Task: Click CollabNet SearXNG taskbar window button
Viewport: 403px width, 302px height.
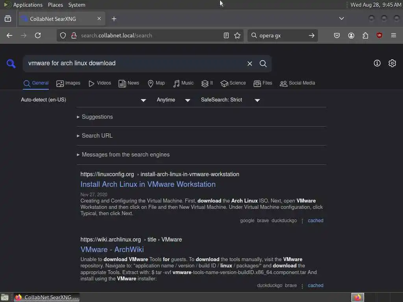Action: (x=46, y=297)
